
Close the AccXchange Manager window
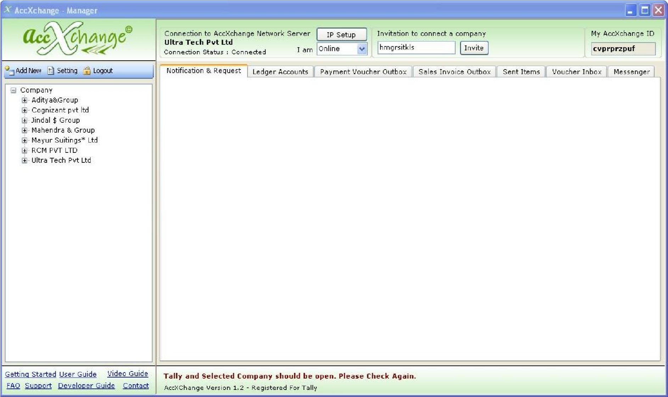pos(658,10)
